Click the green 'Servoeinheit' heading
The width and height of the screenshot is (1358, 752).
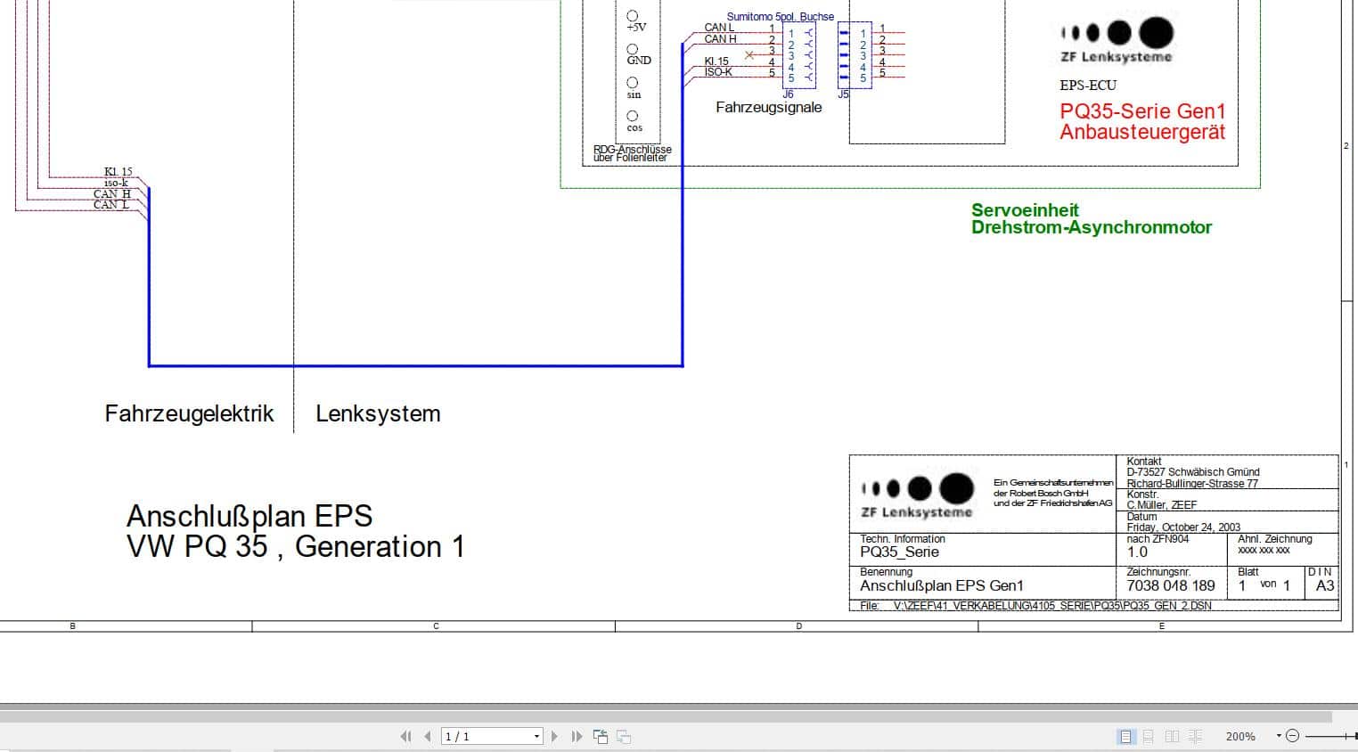pyautogui.click(x=1025, y=210)
